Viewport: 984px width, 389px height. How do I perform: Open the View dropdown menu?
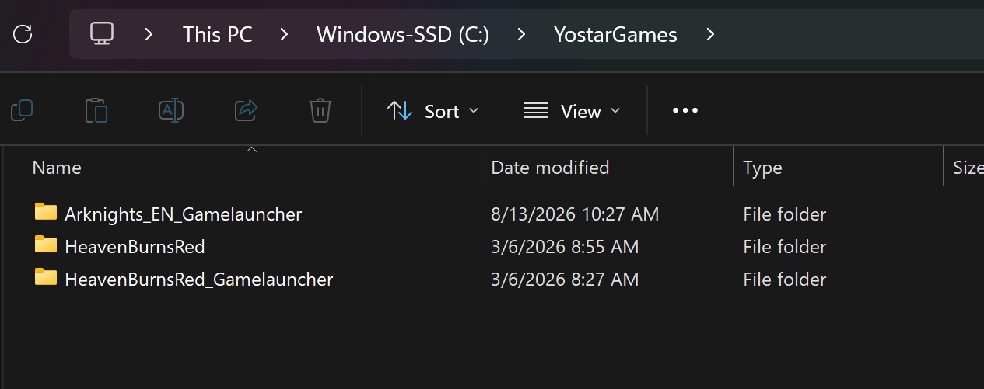click(x=573, y=111)
